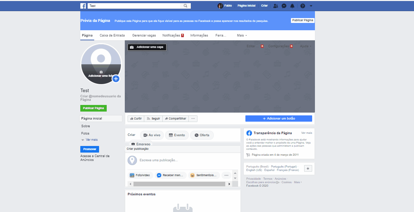The height and width of the screenshot is (212, 414).
Task: Open the friend requests icon
Action: click(276, 6)
